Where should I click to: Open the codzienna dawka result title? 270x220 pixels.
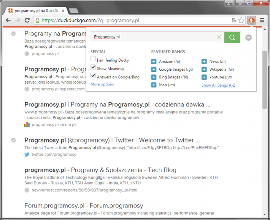click(x=117, y=104)
